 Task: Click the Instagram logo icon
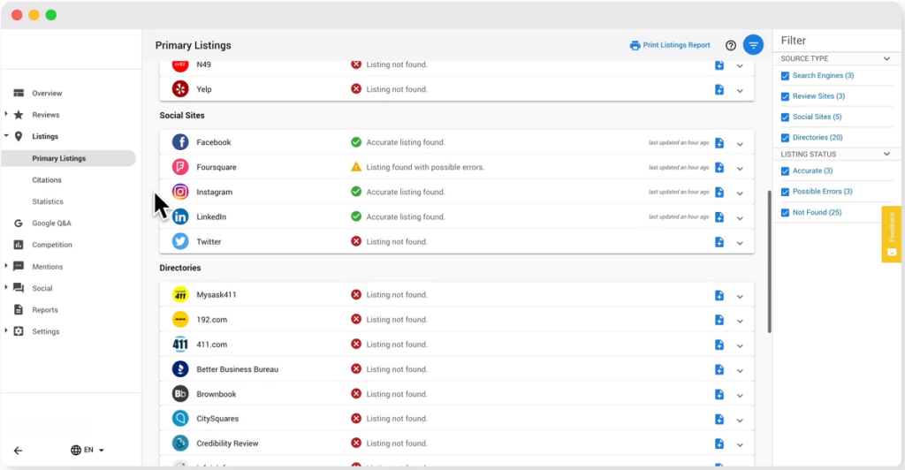click(180, 192)
